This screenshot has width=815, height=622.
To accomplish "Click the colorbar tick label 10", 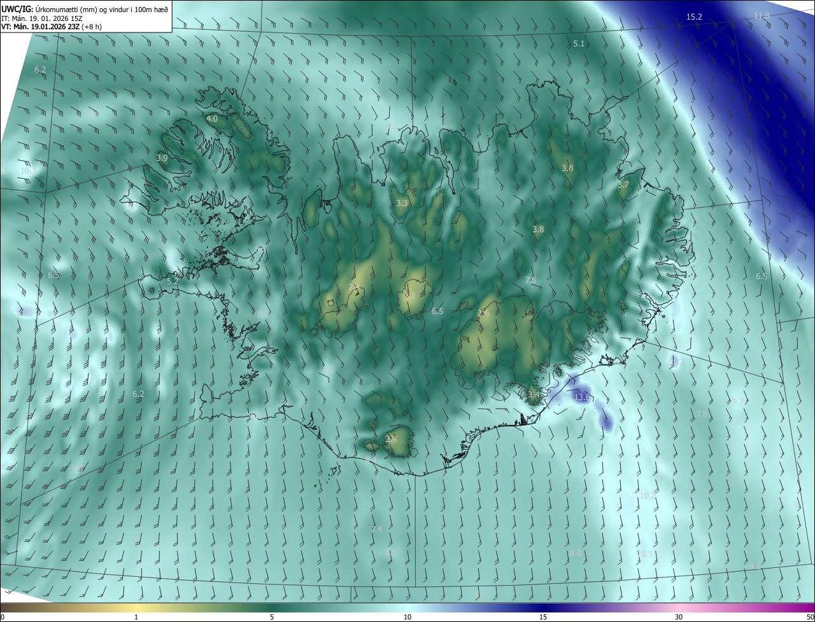I will 407,617.
